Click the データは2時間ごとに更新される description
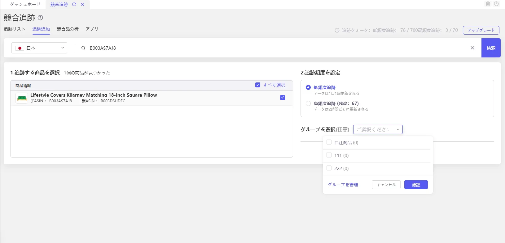Screen dimensions: 505x243 point(341,109)
